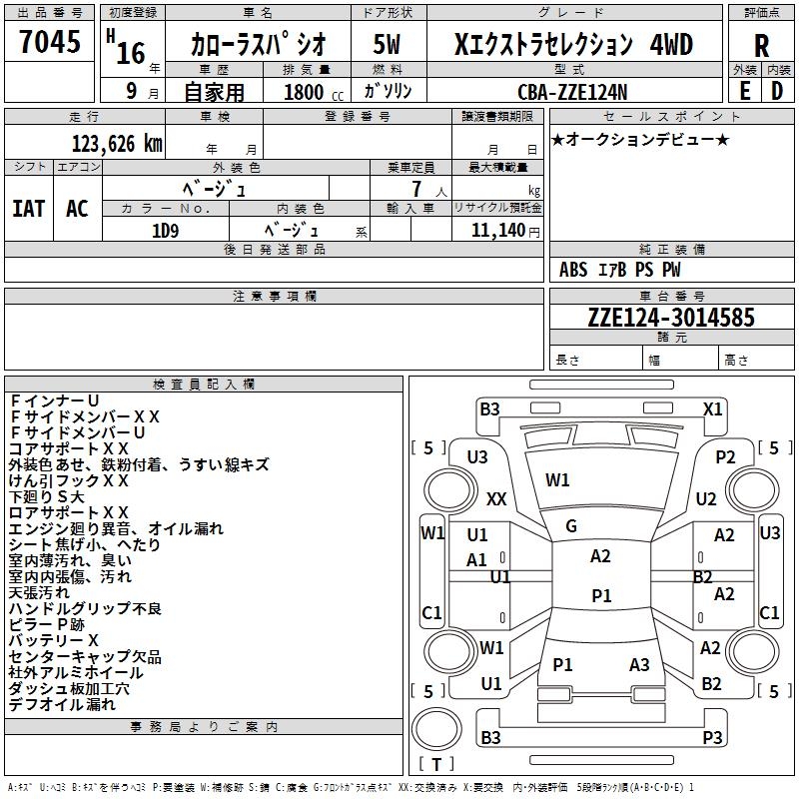Click the air conditioner value AC

tap(78, 209)
